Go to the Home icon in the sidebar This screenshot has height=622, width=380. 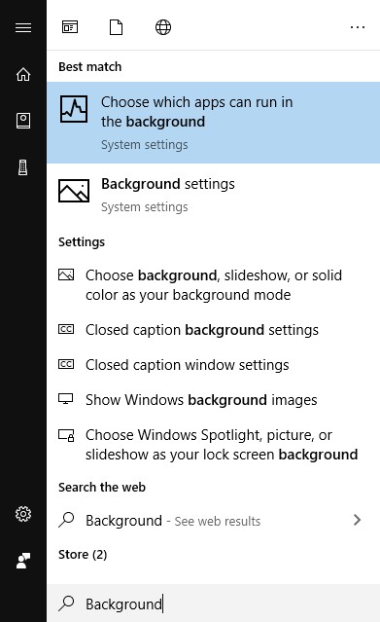[23, 74]
